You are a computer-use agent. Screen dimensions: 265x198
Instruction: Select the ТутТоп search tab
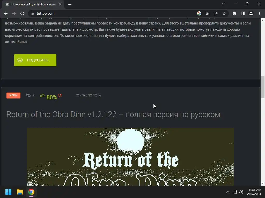tap(33, 5)
